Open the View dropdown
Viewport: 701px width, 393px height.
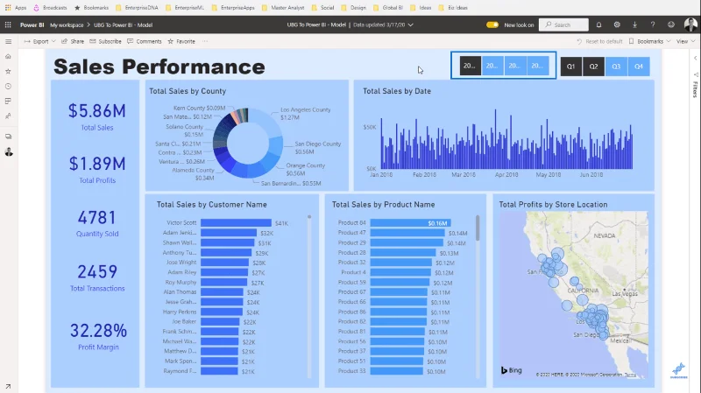(x=685, y=41)
